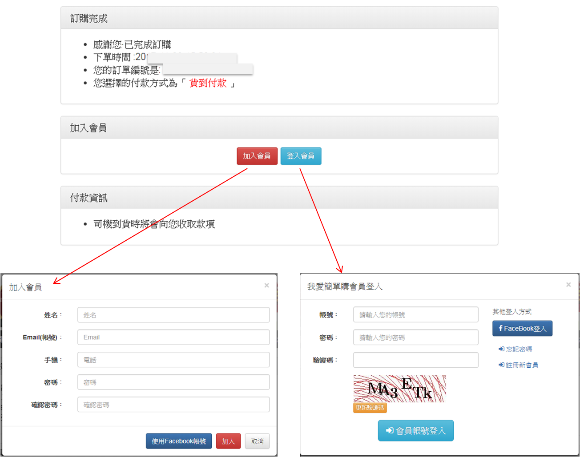Image resolution: width=580 pixels, height=457 pixels.
Task: Focus the login 密碼 input field
Action: tap(415, 338)
